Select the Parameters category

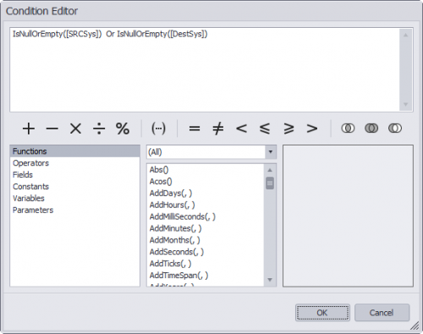coord(75,211)
